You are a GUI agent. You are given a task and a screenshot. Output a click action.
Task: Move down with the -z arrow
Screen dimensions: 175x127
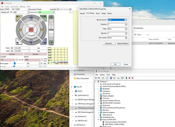coord(51,42)
